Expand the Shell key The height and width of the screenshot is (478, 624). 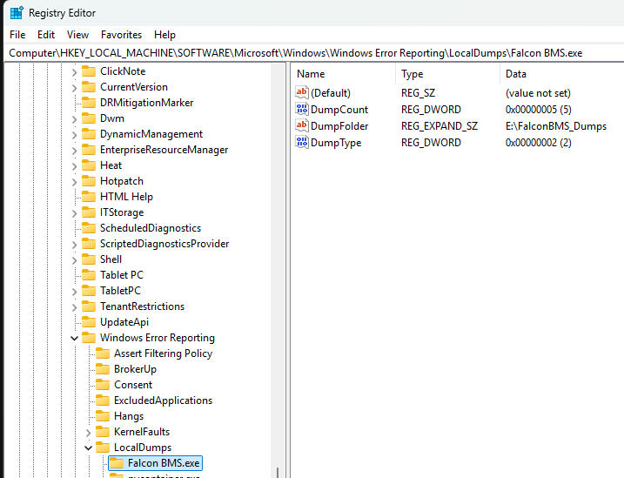(x=75, y=259)
